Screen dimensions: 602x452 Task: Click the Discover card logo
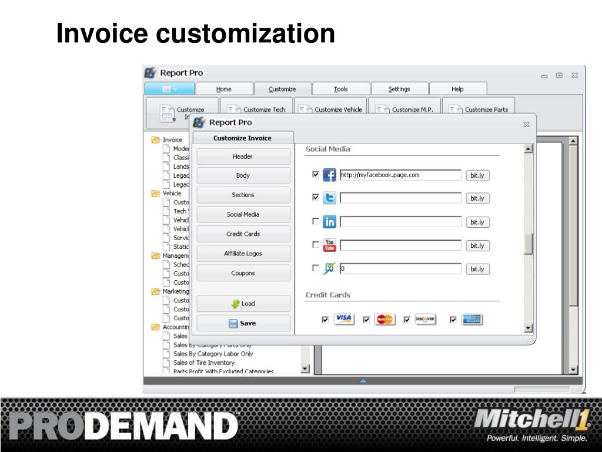pos(426,319)
